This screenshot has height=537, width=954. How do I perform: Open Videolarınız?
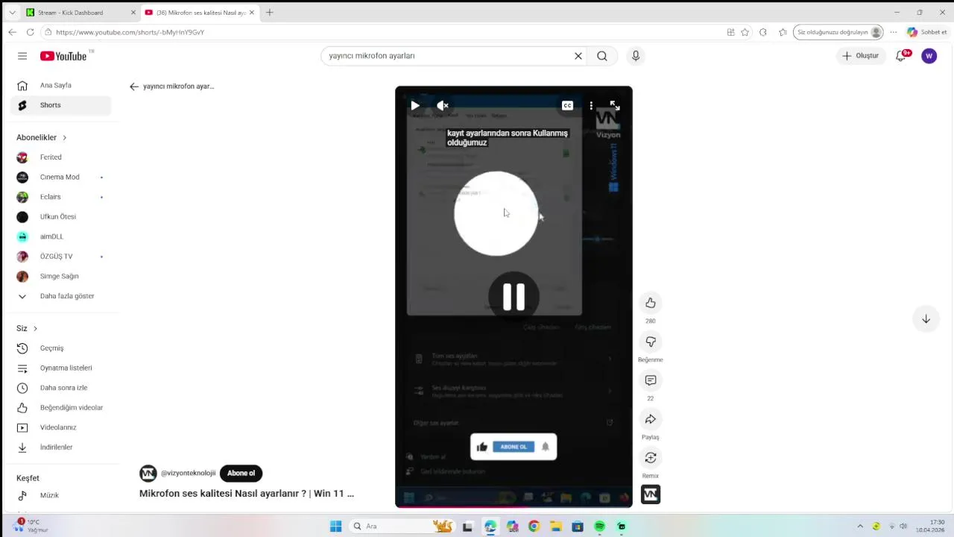pyautogui.click(x=61, y=427)
